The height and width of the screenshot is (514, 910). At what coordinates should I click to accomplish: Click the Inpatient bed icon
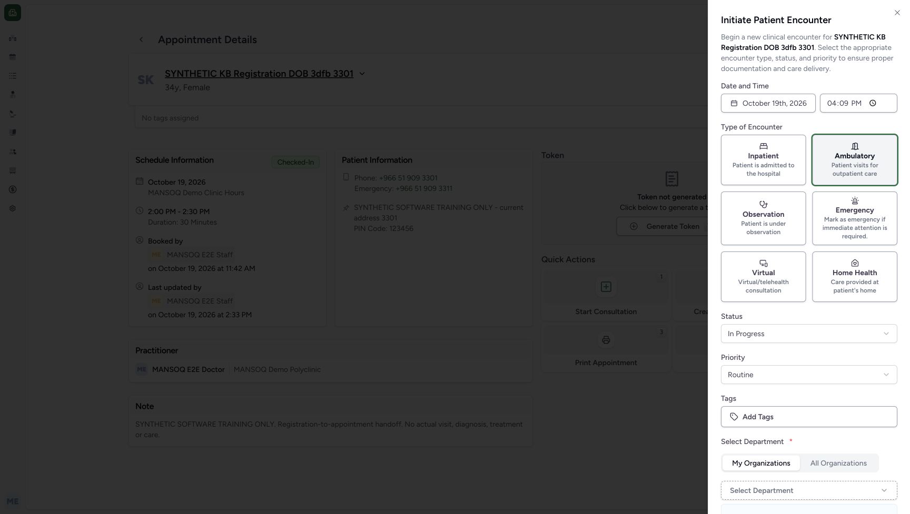pos(764,146)
